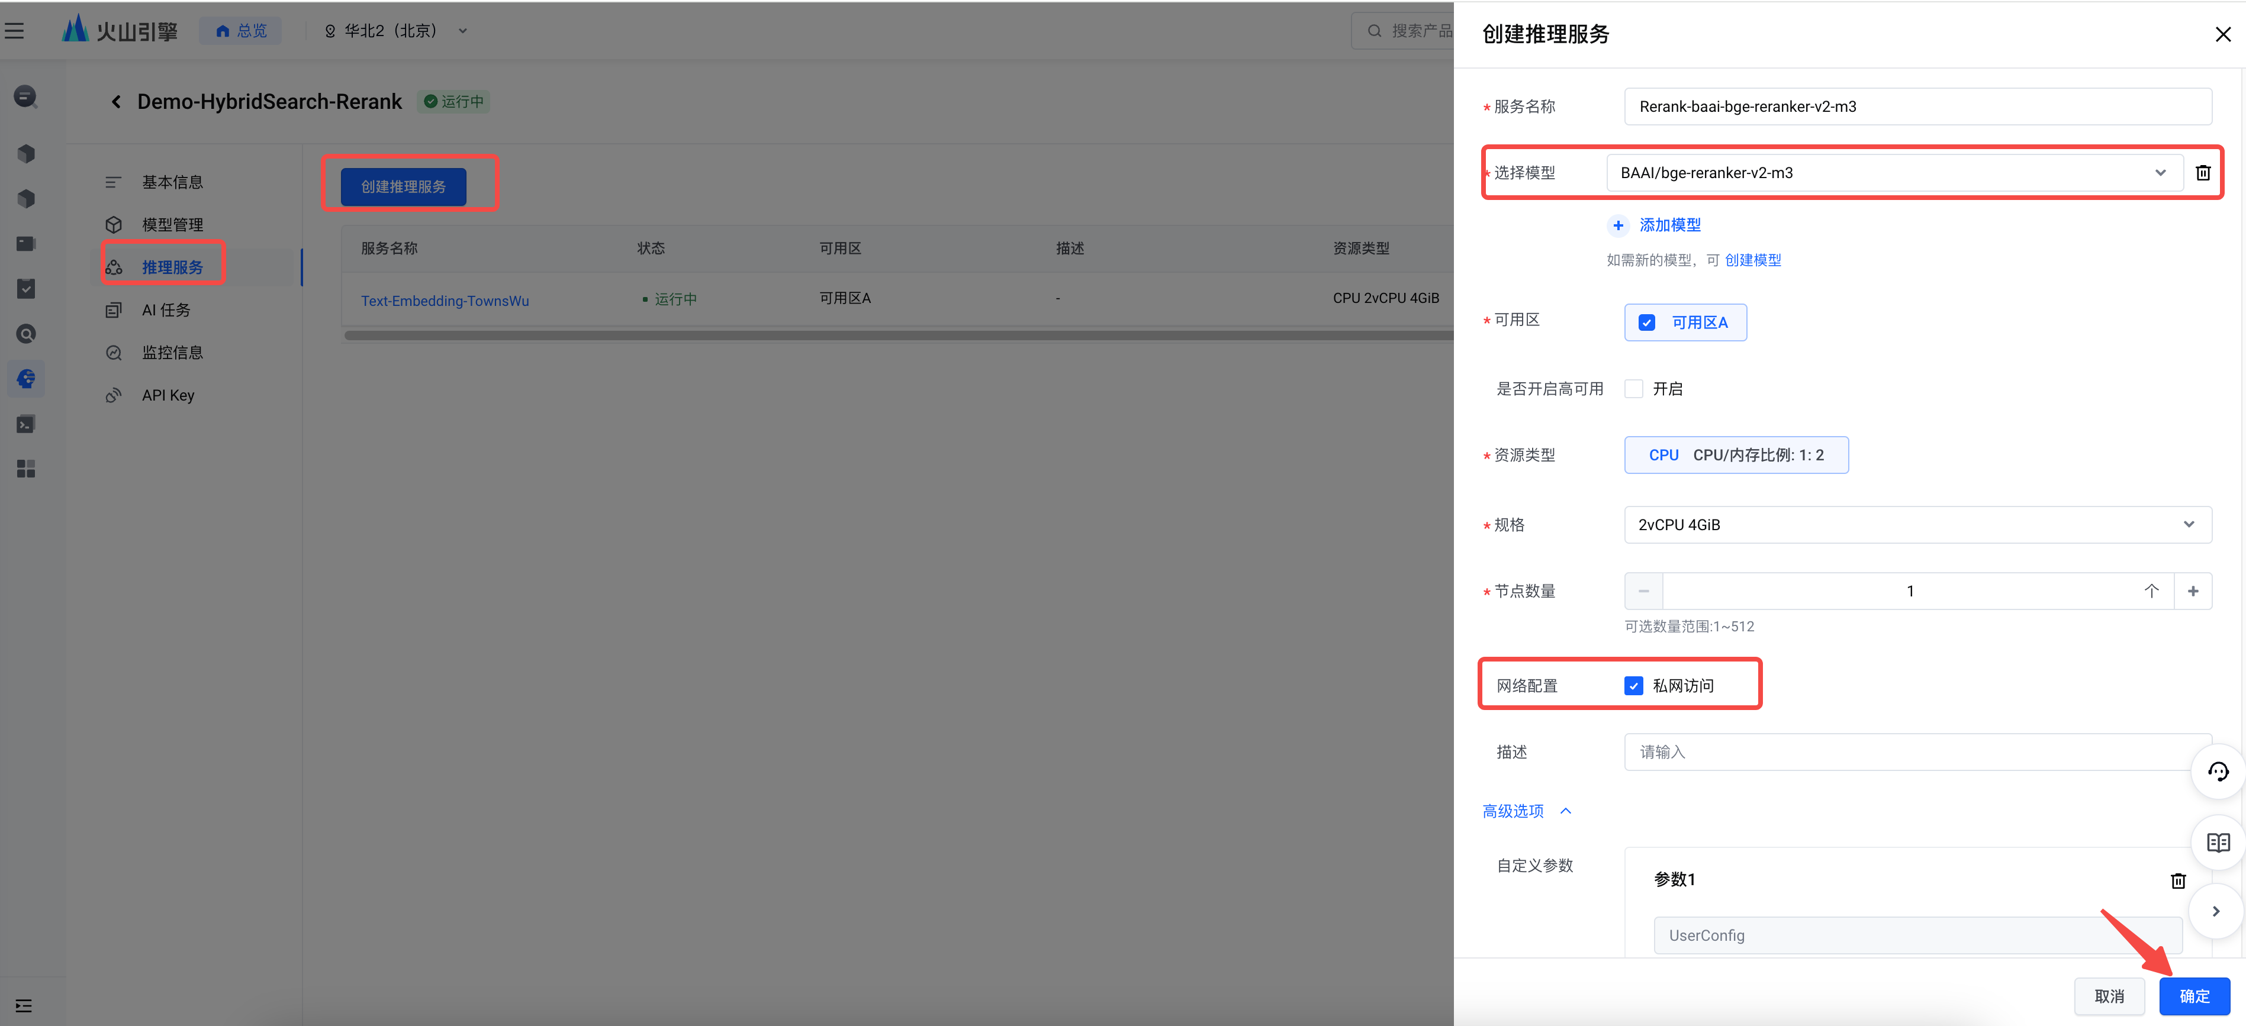Open 基本信息 in the side menu
The image size is (2246, 1026).
point(172,182)
